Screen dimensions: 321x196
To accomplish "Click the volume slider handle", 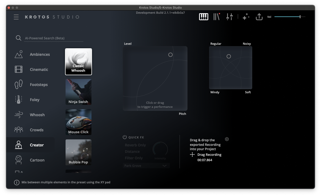I will click(300, 17).
